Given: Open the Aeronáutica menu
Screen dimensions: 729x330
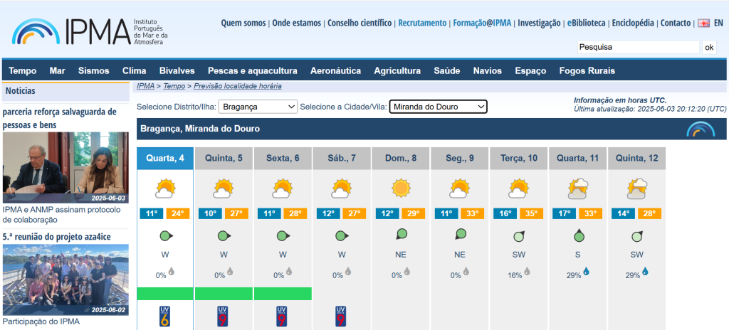Looking at the screenshot, I should click(336, 70).
